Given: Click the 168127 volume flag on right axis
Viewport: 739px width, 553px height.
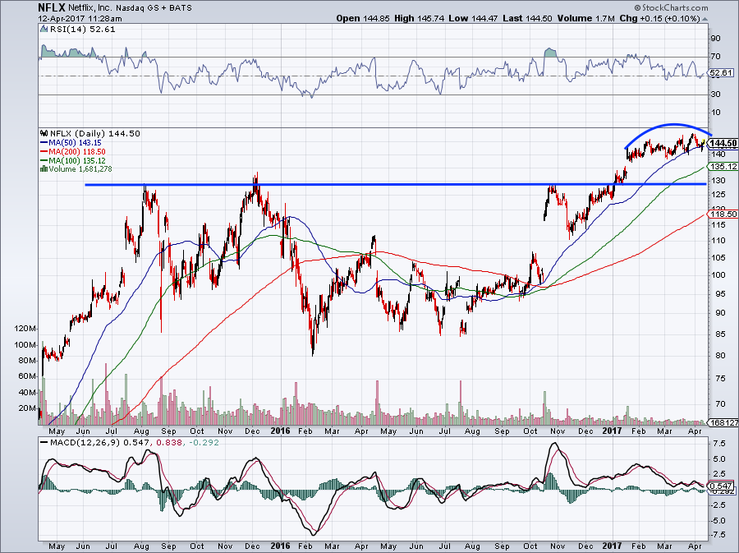Looking at the screenshot, I should point(724,423).
